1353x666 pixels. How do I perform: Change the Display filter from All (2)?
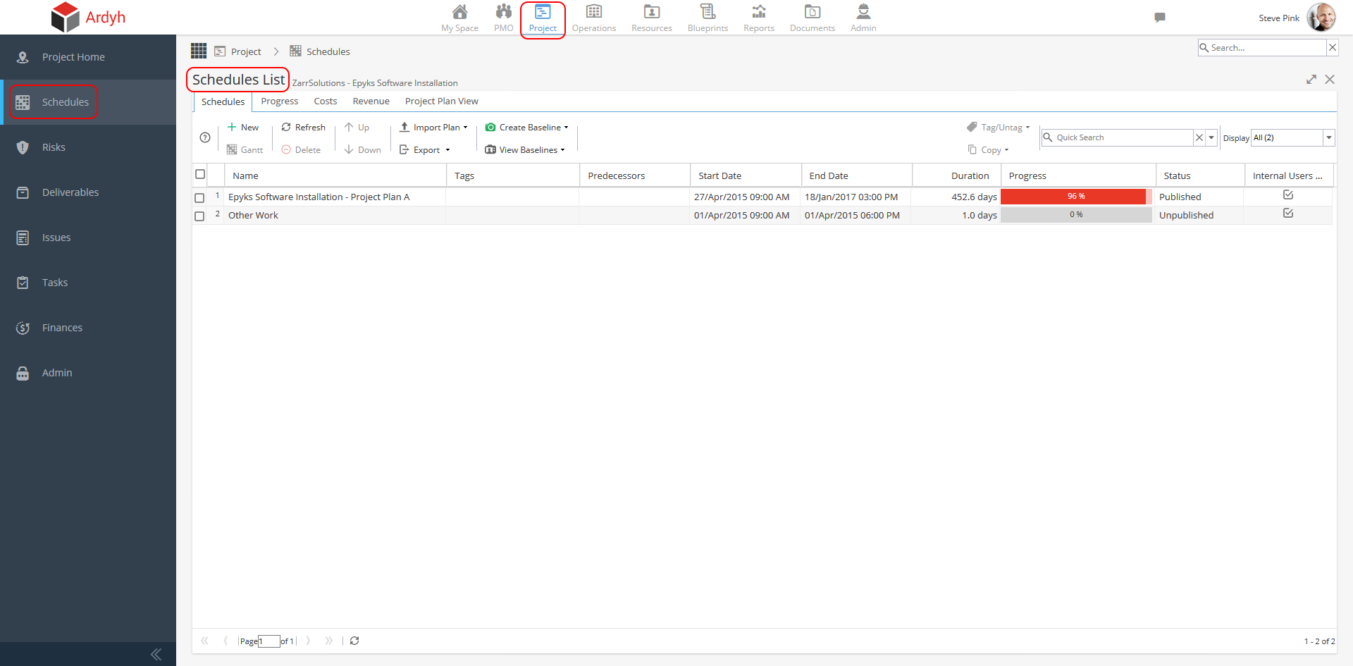[1292, 137]
